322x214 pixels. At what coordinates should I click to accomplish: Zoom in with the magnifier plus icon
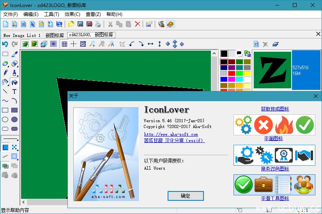pyautogui.click(x=92, y=44)
